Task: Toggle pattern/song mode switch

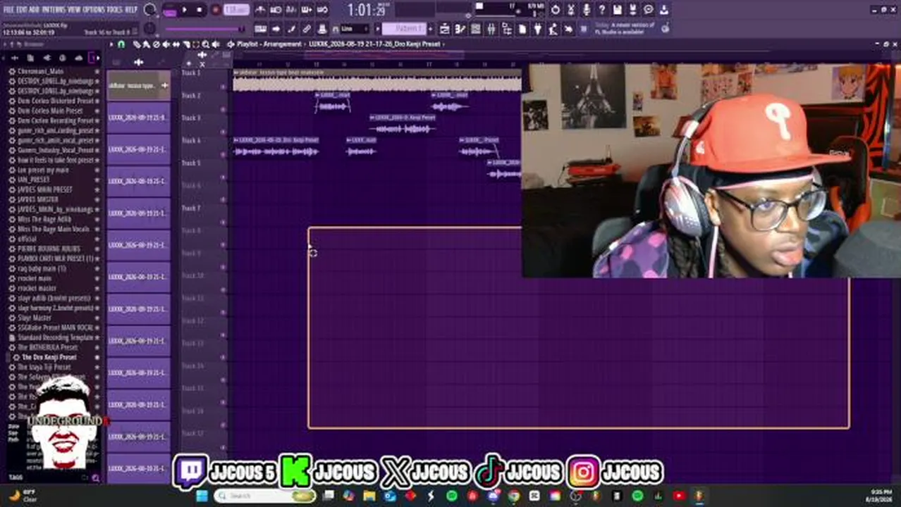Action: [x=170, y=11]
